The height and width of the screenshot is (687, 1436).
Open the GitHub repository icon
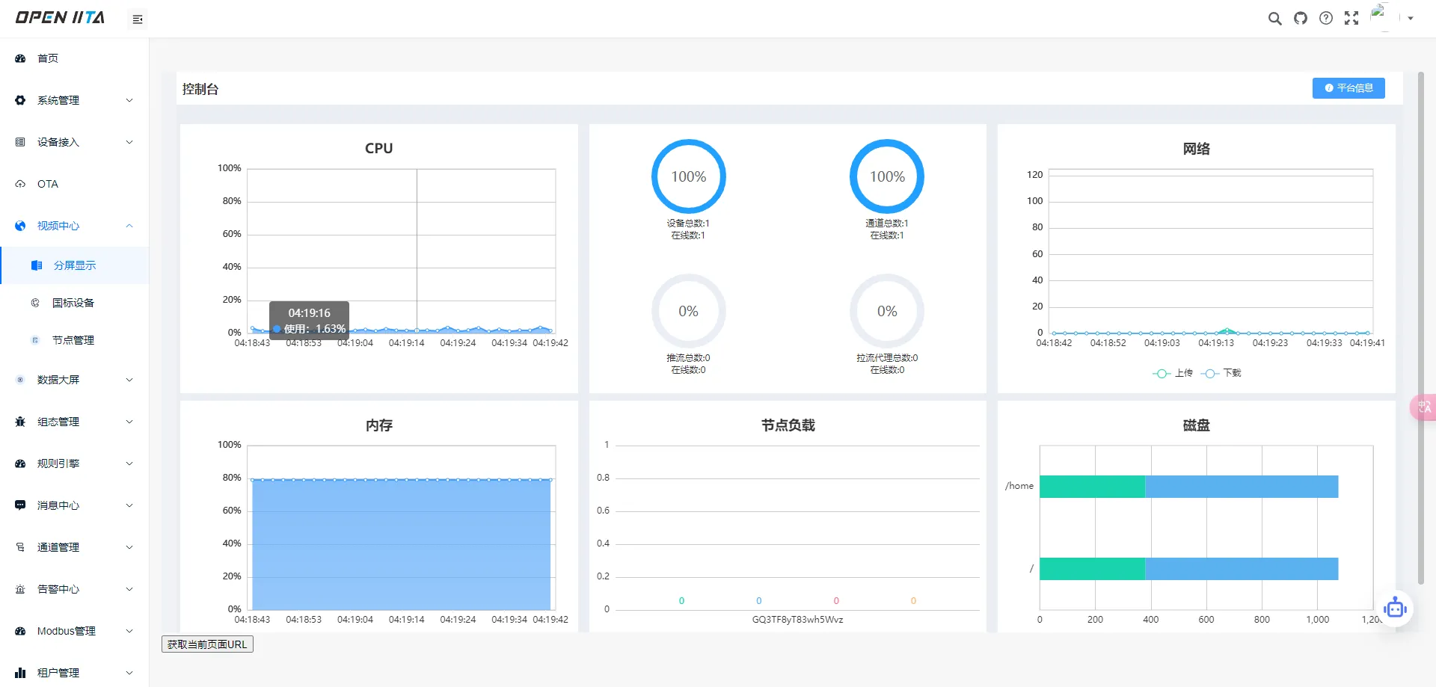[x=1301, y=19]
